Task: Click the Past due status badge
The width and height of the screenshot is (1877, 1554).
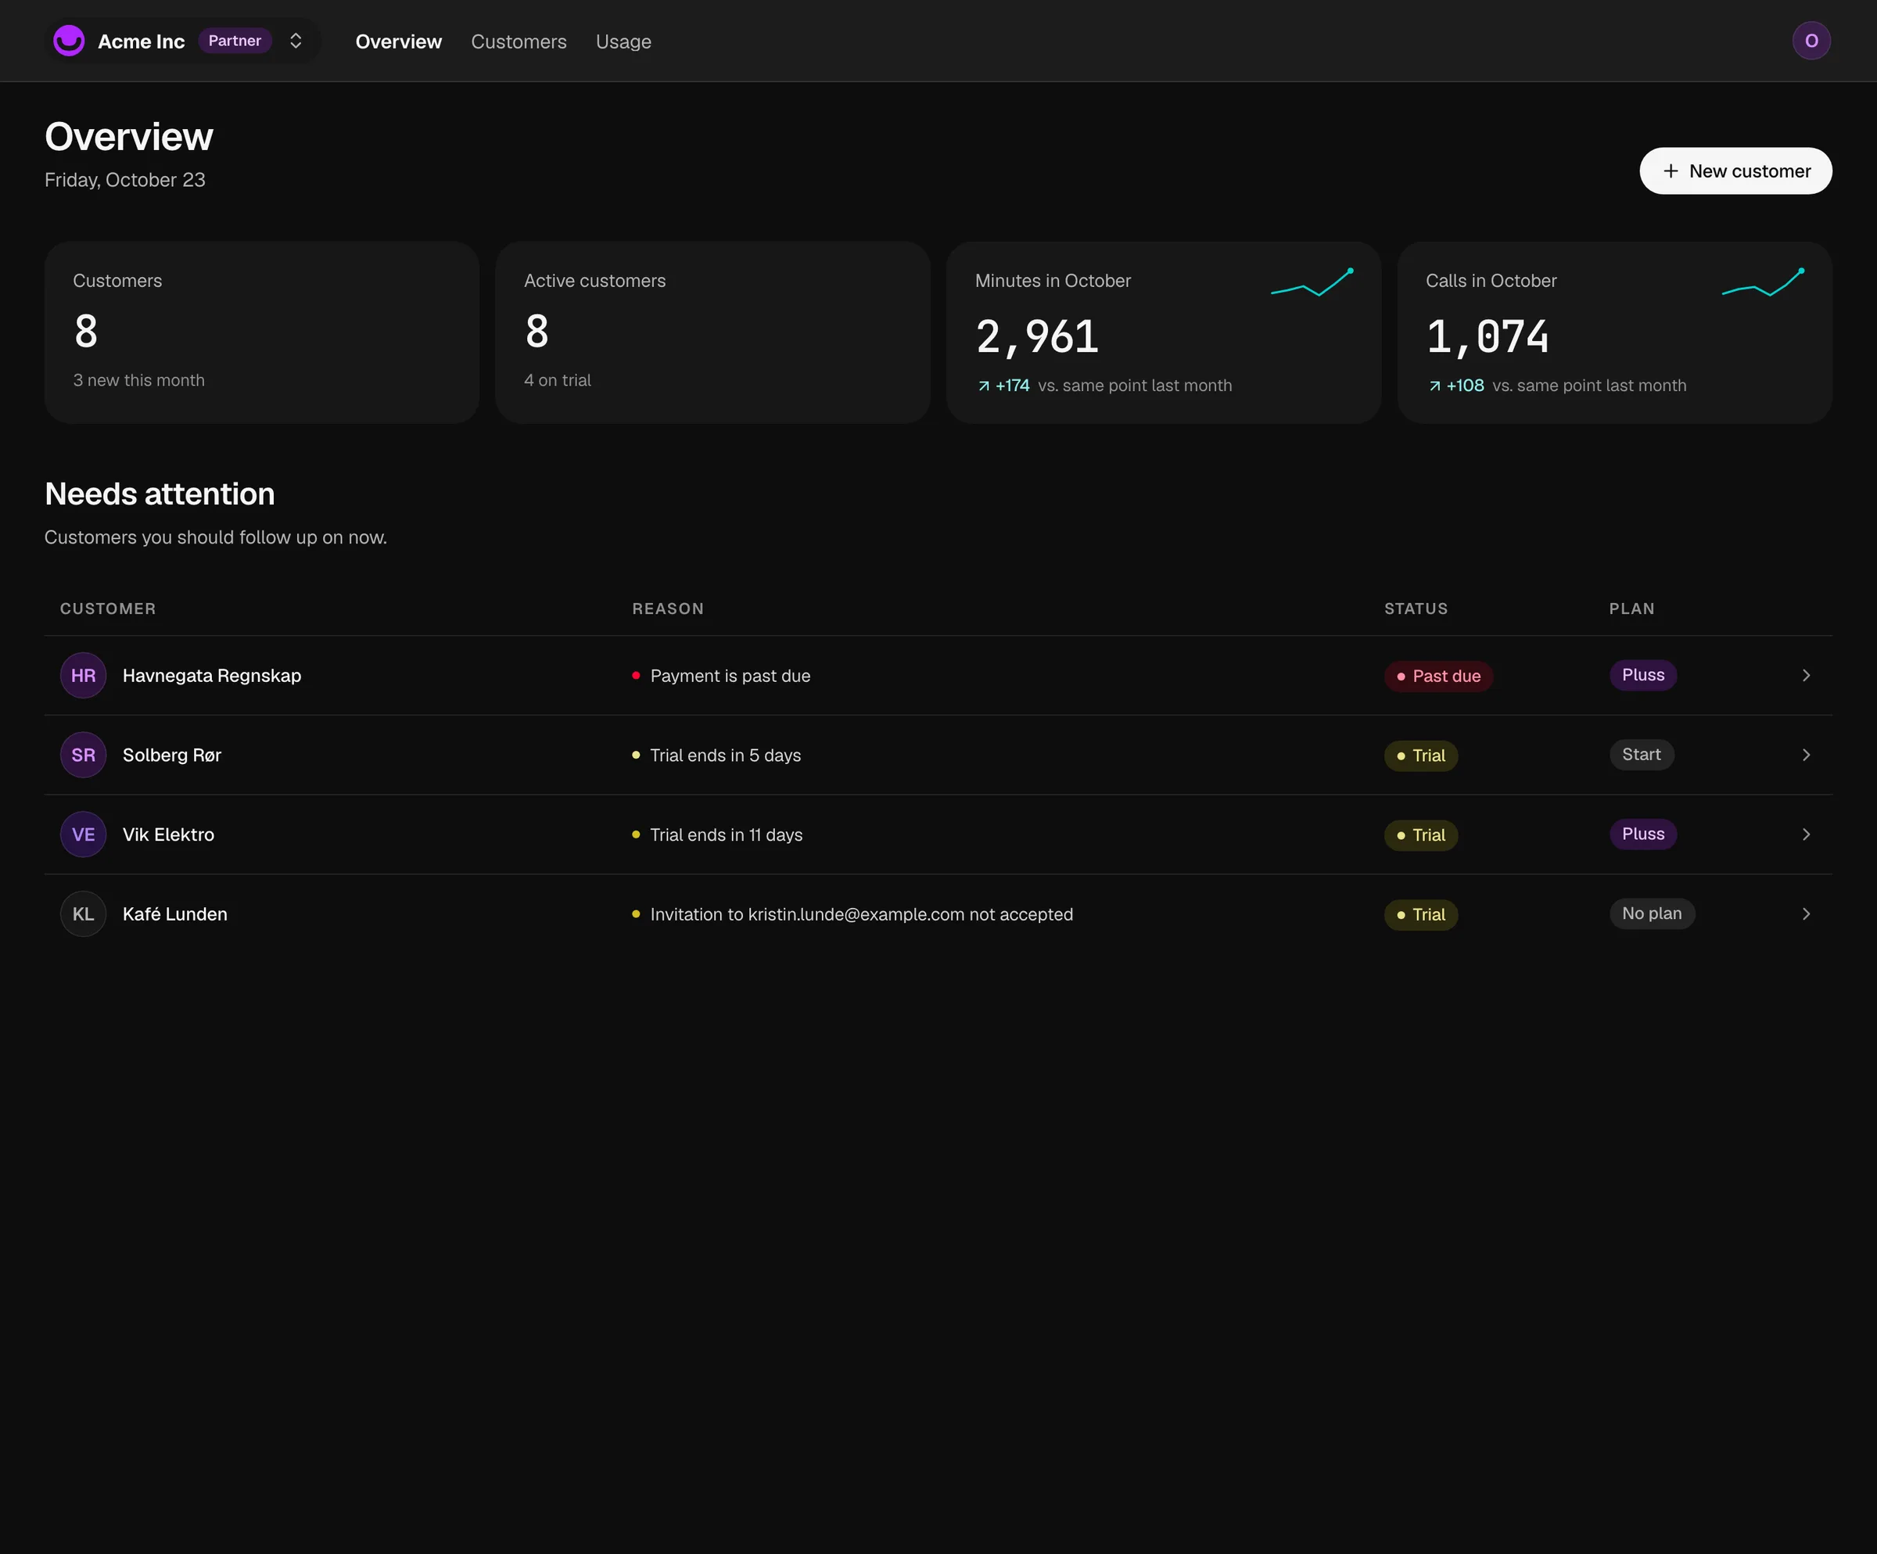Action: 1437,677
